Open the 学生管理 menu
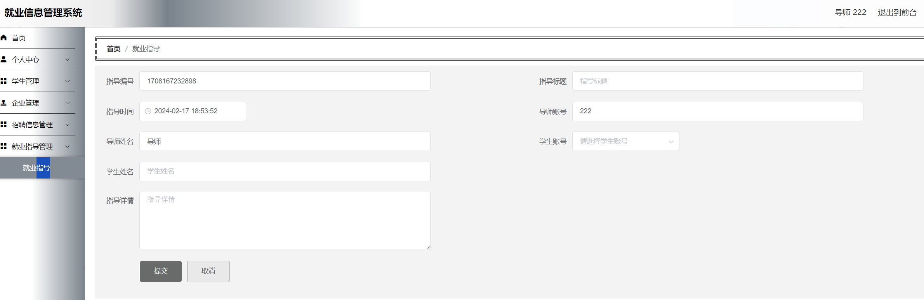This screenshot has width=924, height=300. pos(38,81)
